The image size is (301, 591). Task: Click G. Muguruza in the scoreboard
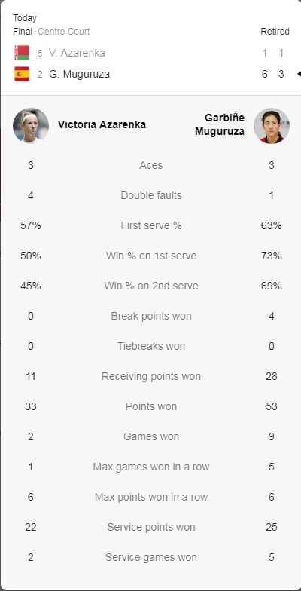point(80,74)
